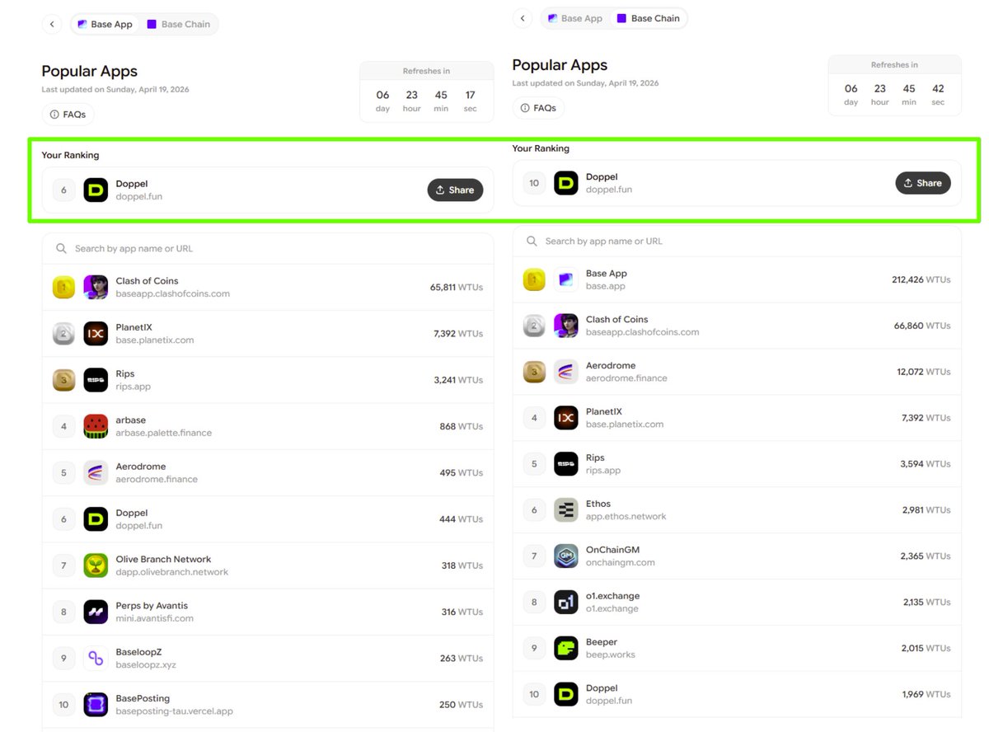Open BasePosting icon
The image size is (989, 732).
pyautogui.click(x=96, y=705)
